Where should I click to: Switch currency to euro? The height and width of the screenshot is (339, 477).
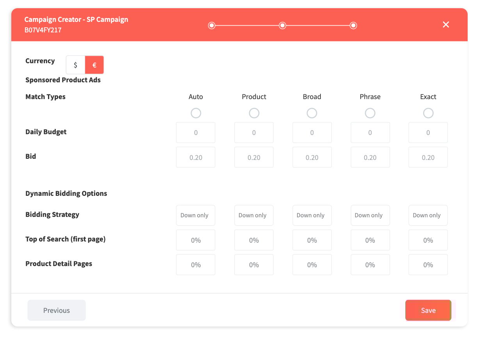coord(94,65)
